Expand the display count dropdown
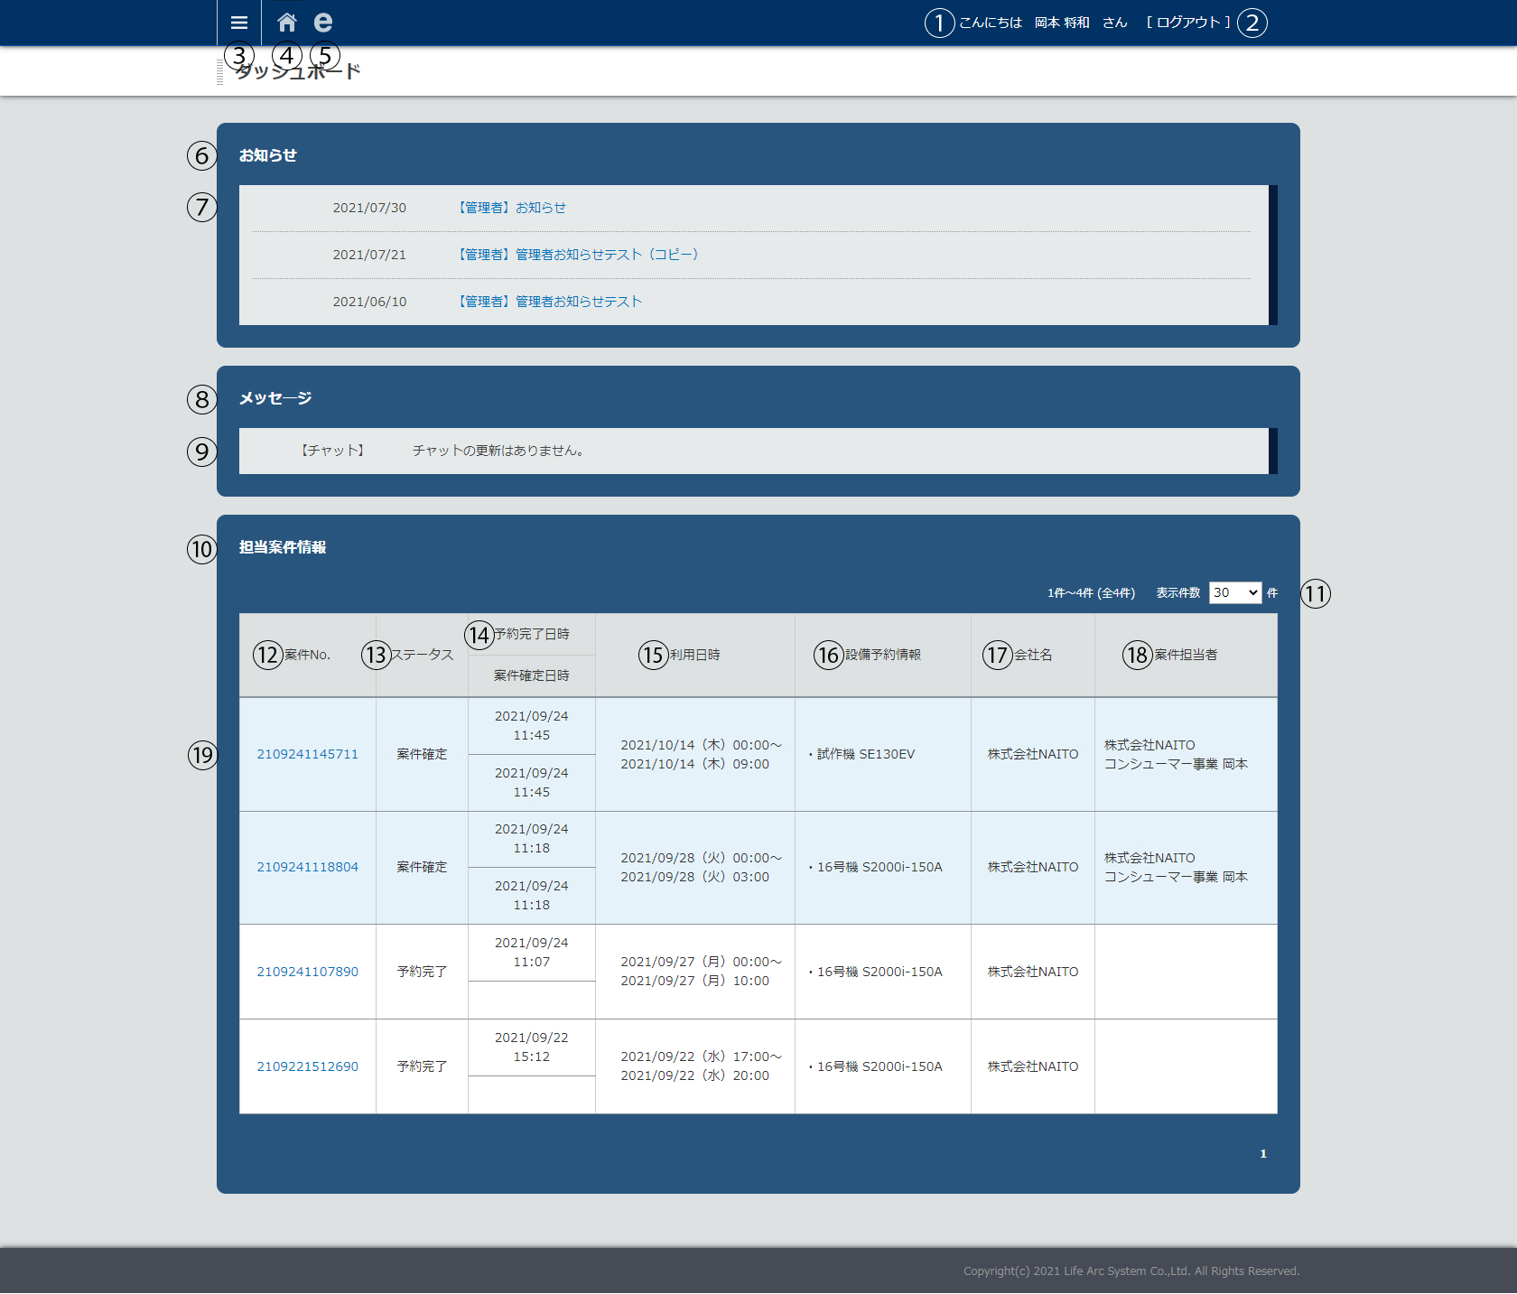This screenshot has height=1294, width=1517. click(1234, 593)
